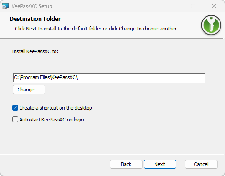Go Back to the previous setup step

126,164
